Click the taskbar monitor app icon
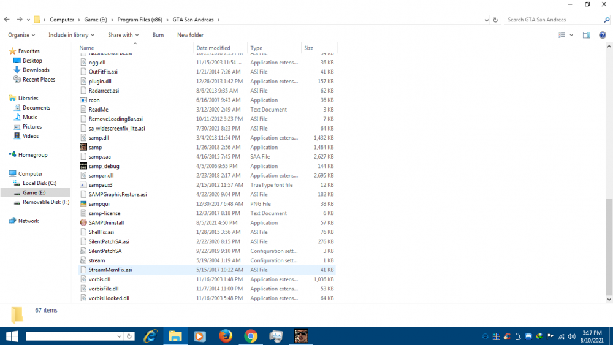Viewport: 613px width, 345px height. coord(276,336)
